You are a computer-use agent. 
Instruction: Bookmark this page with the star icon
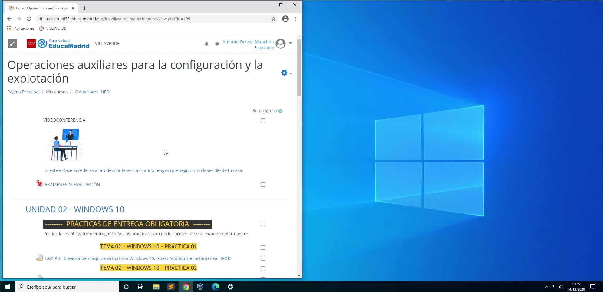click(x=273, y=19)
